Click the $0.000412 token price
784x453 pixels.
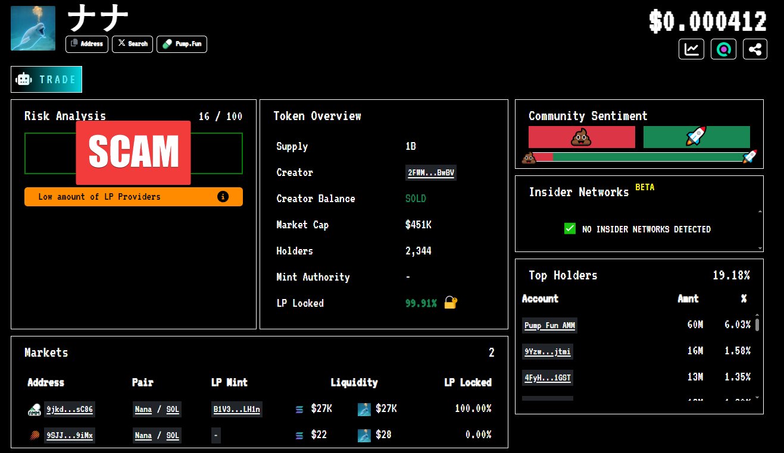(x=708, y=21)
